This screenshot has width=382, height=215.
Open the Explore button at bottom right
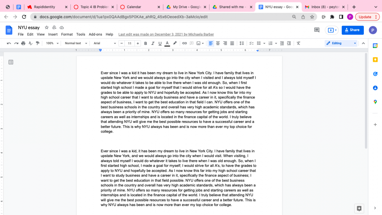coord(359,208)
